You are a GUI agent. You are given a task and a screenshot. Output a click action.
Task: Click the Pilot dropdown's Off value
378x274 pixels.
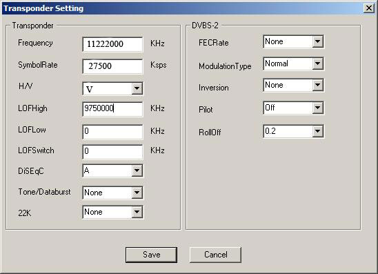[270, 108]
